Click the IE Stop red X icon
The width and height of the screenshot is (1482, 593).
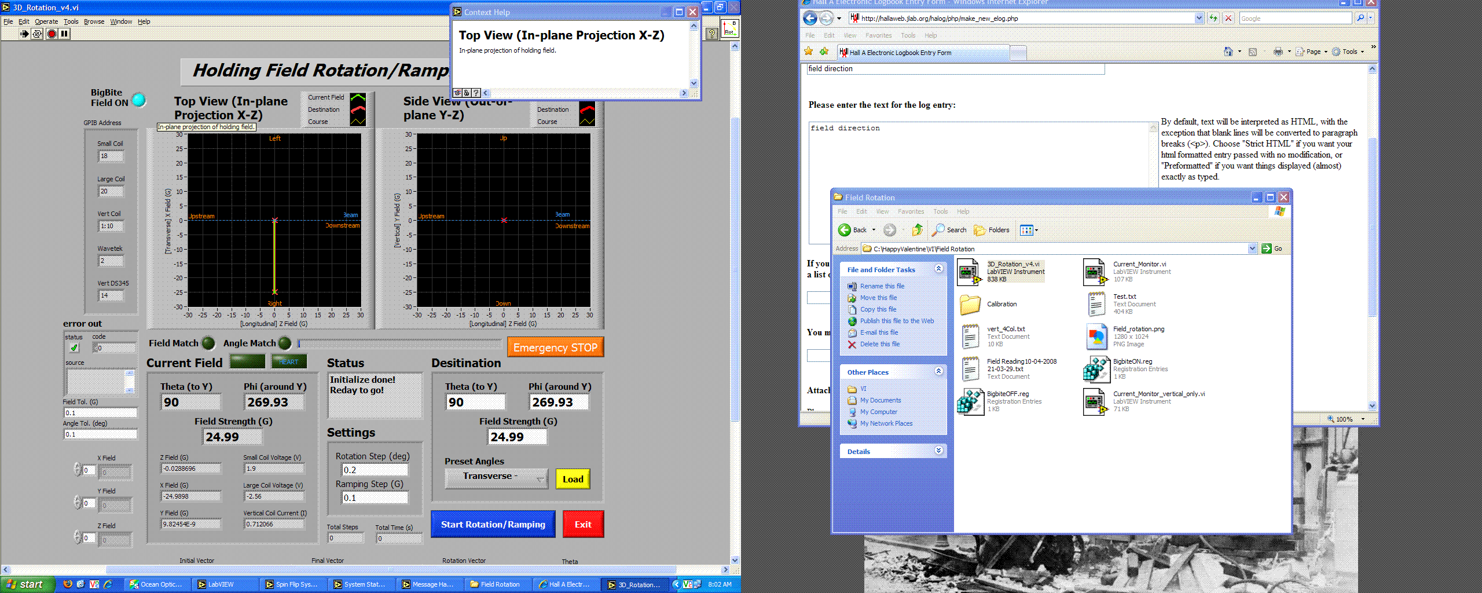[x=1228, y=18]
